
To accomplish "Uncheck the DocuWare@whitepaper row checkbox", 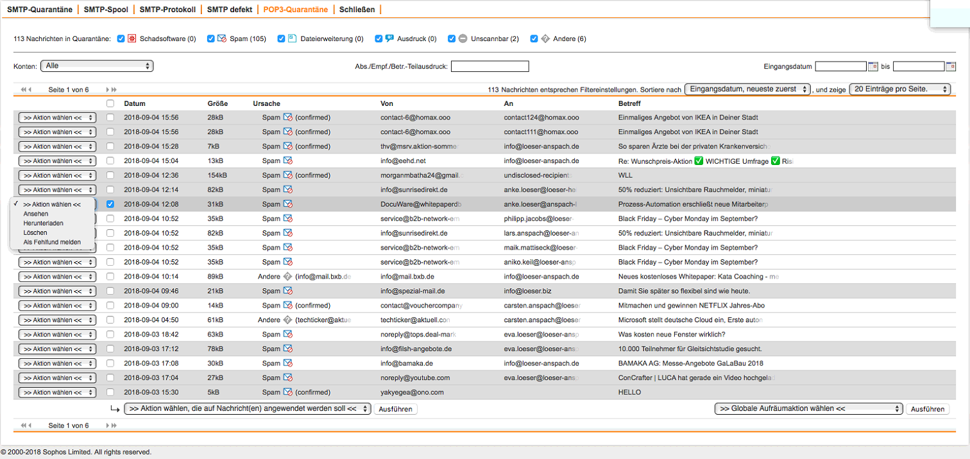I will [110, 204].
